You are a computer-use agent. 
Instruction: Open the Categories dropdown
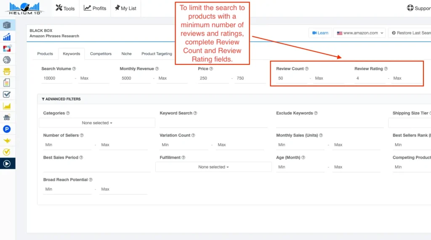[97, 123]
